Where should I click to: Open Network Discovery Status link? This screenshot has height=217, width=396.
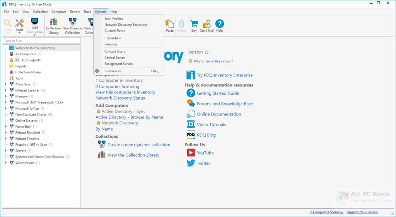click(x=120, y=98)
